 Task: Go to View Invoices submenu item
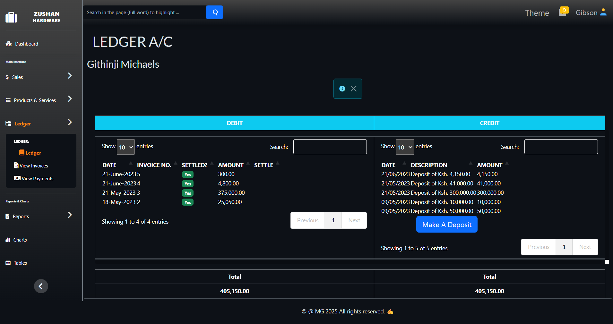(x=33, y=166)
